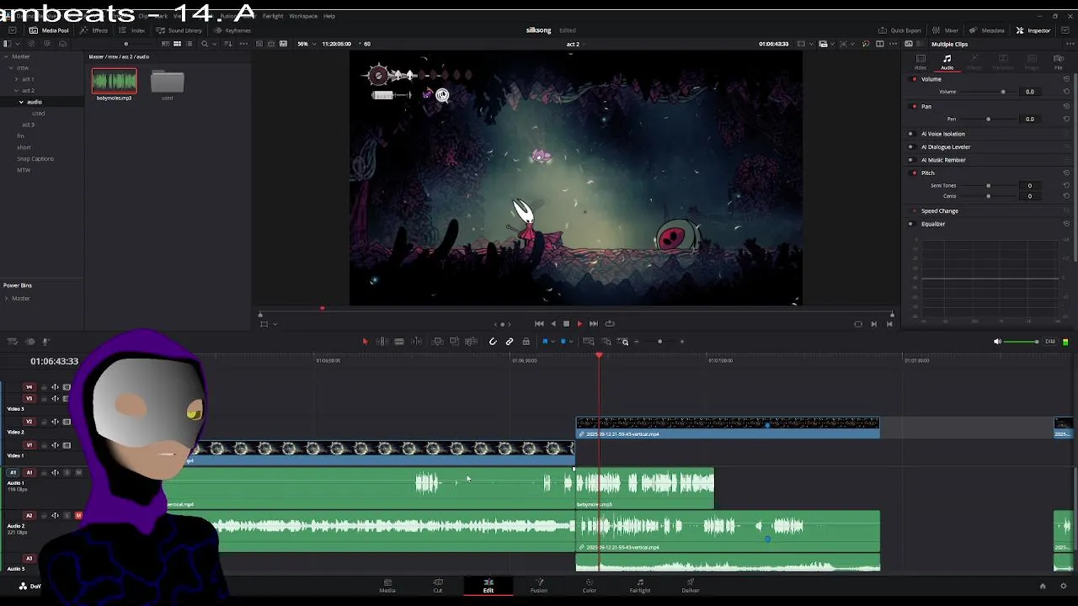Select the 'Snap Captions' bin
Image resolution: width=1078 pixels, height=606 pixels.
[x=35, y=158]
